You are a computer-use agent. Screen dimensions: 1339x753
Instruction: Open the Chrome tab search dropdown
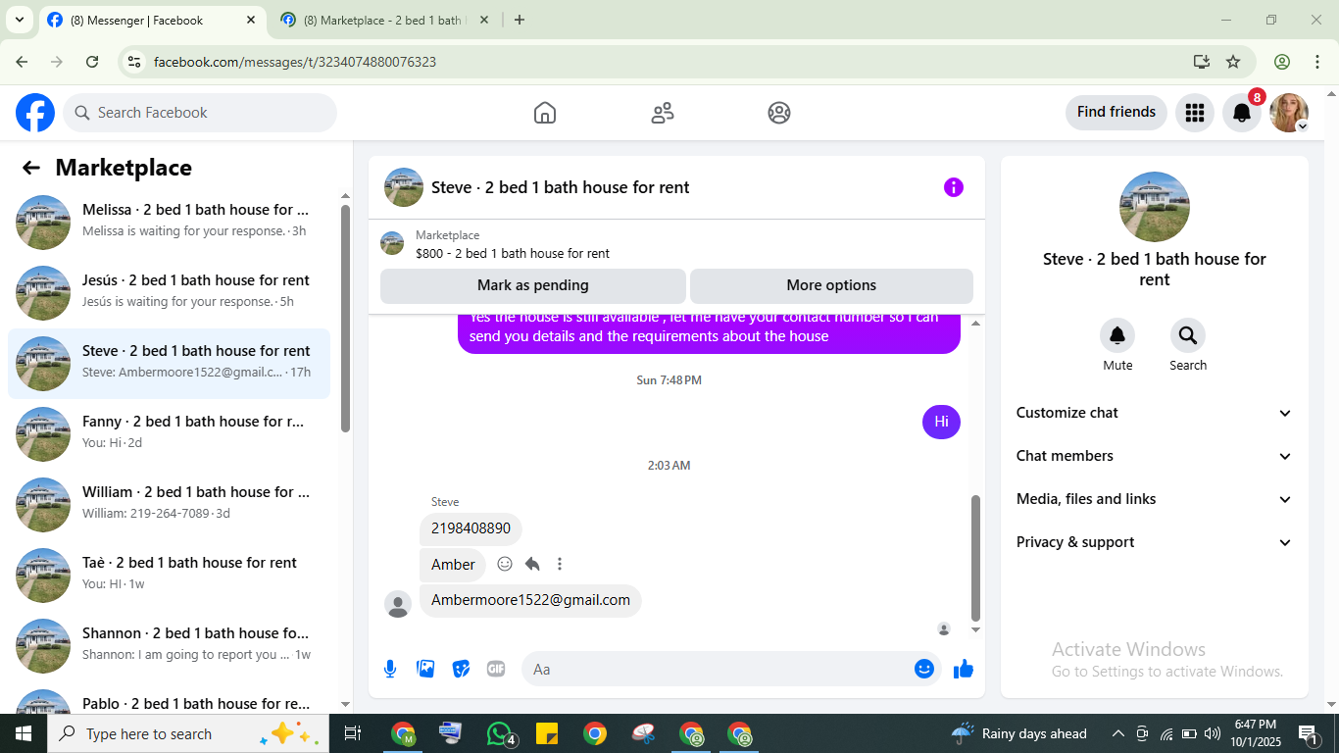[x=19, y=20]
